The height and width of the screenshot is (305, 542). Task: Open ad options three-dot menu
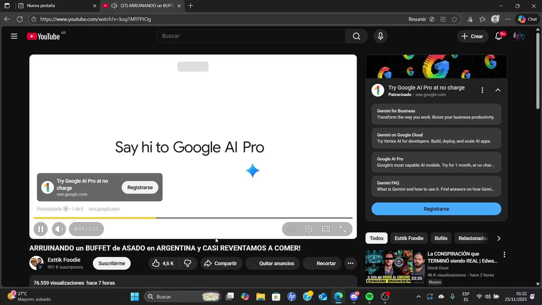click(x=482, y=90)
